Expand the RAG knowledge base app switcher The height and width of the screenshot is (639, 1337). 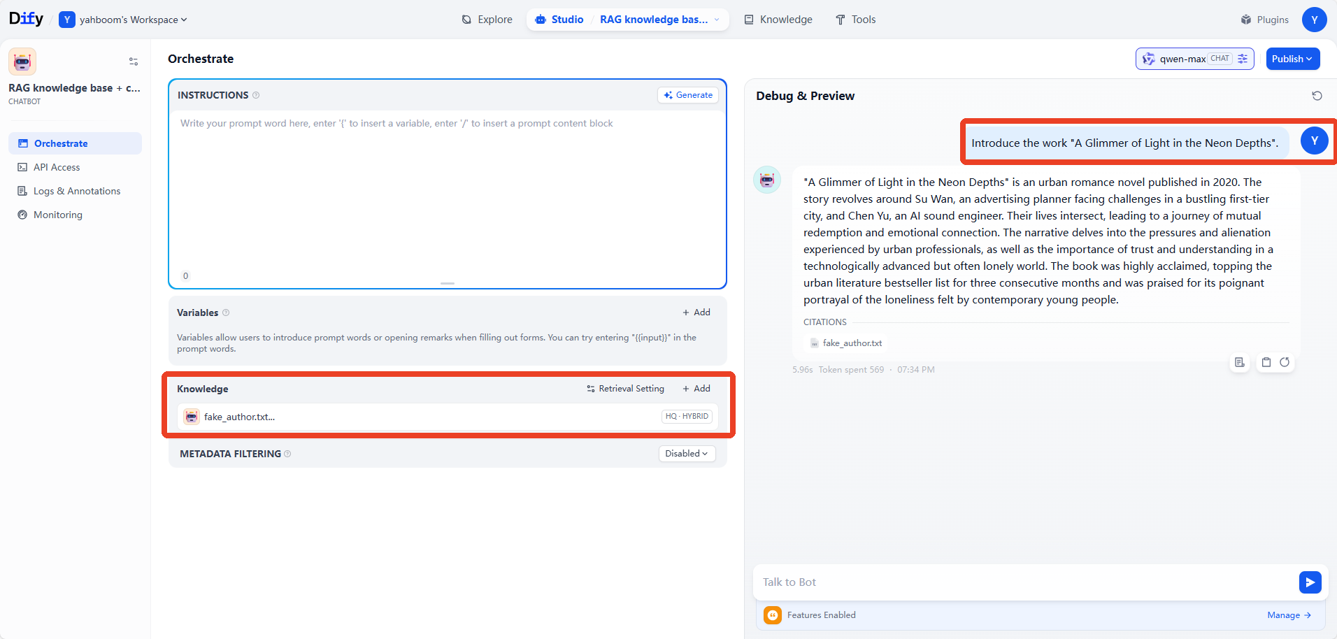point(659,20)
